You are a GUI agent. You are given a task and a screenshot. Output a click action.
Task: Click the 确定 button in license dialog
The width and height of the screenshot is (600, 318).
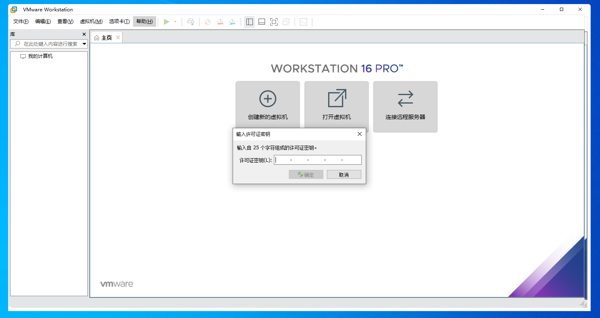pyautogui.click(x=306, y=174)
